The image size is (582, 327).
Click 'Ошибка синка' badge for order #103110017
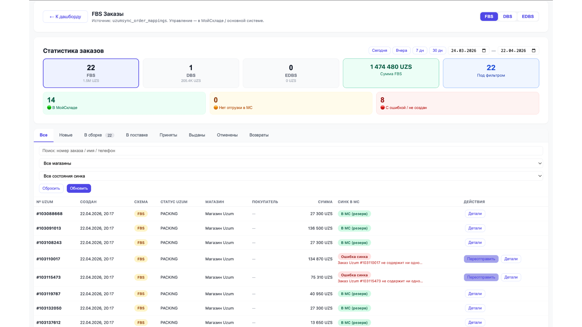point(354,257)
